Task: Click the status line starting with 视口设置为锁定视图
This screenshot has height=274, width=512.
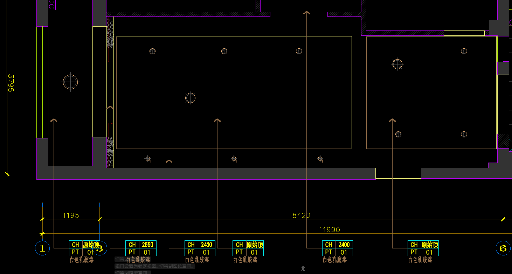Action: click(x=155, y=266)
